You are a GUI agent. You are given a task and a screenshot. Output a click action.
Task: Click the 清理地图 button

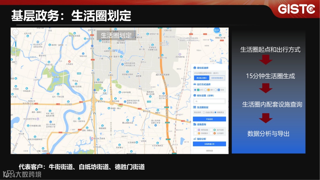(x=209, y=151)
